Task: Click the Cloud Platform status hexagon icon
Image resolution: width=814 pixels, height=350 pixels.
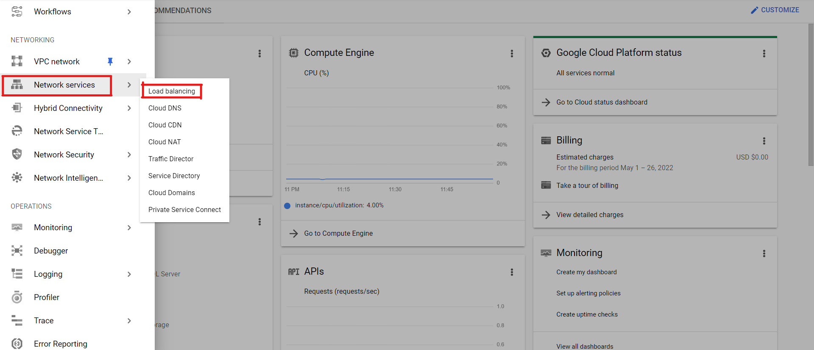Action: (x=546, y=53)
